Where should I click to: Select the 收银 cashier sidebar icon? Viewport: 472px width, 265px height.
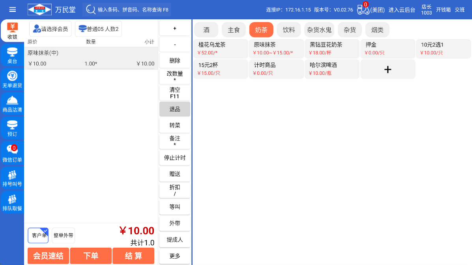(x=12, y=31)
